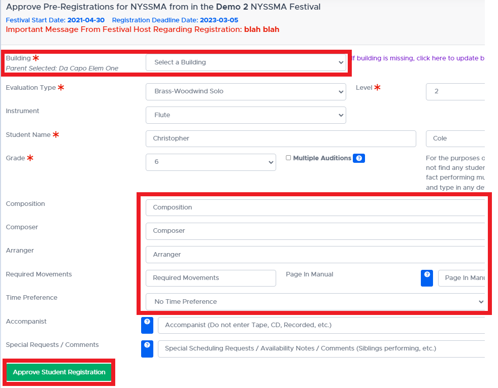
Task: Focus the Composition text field
Action: pos(315,207)
